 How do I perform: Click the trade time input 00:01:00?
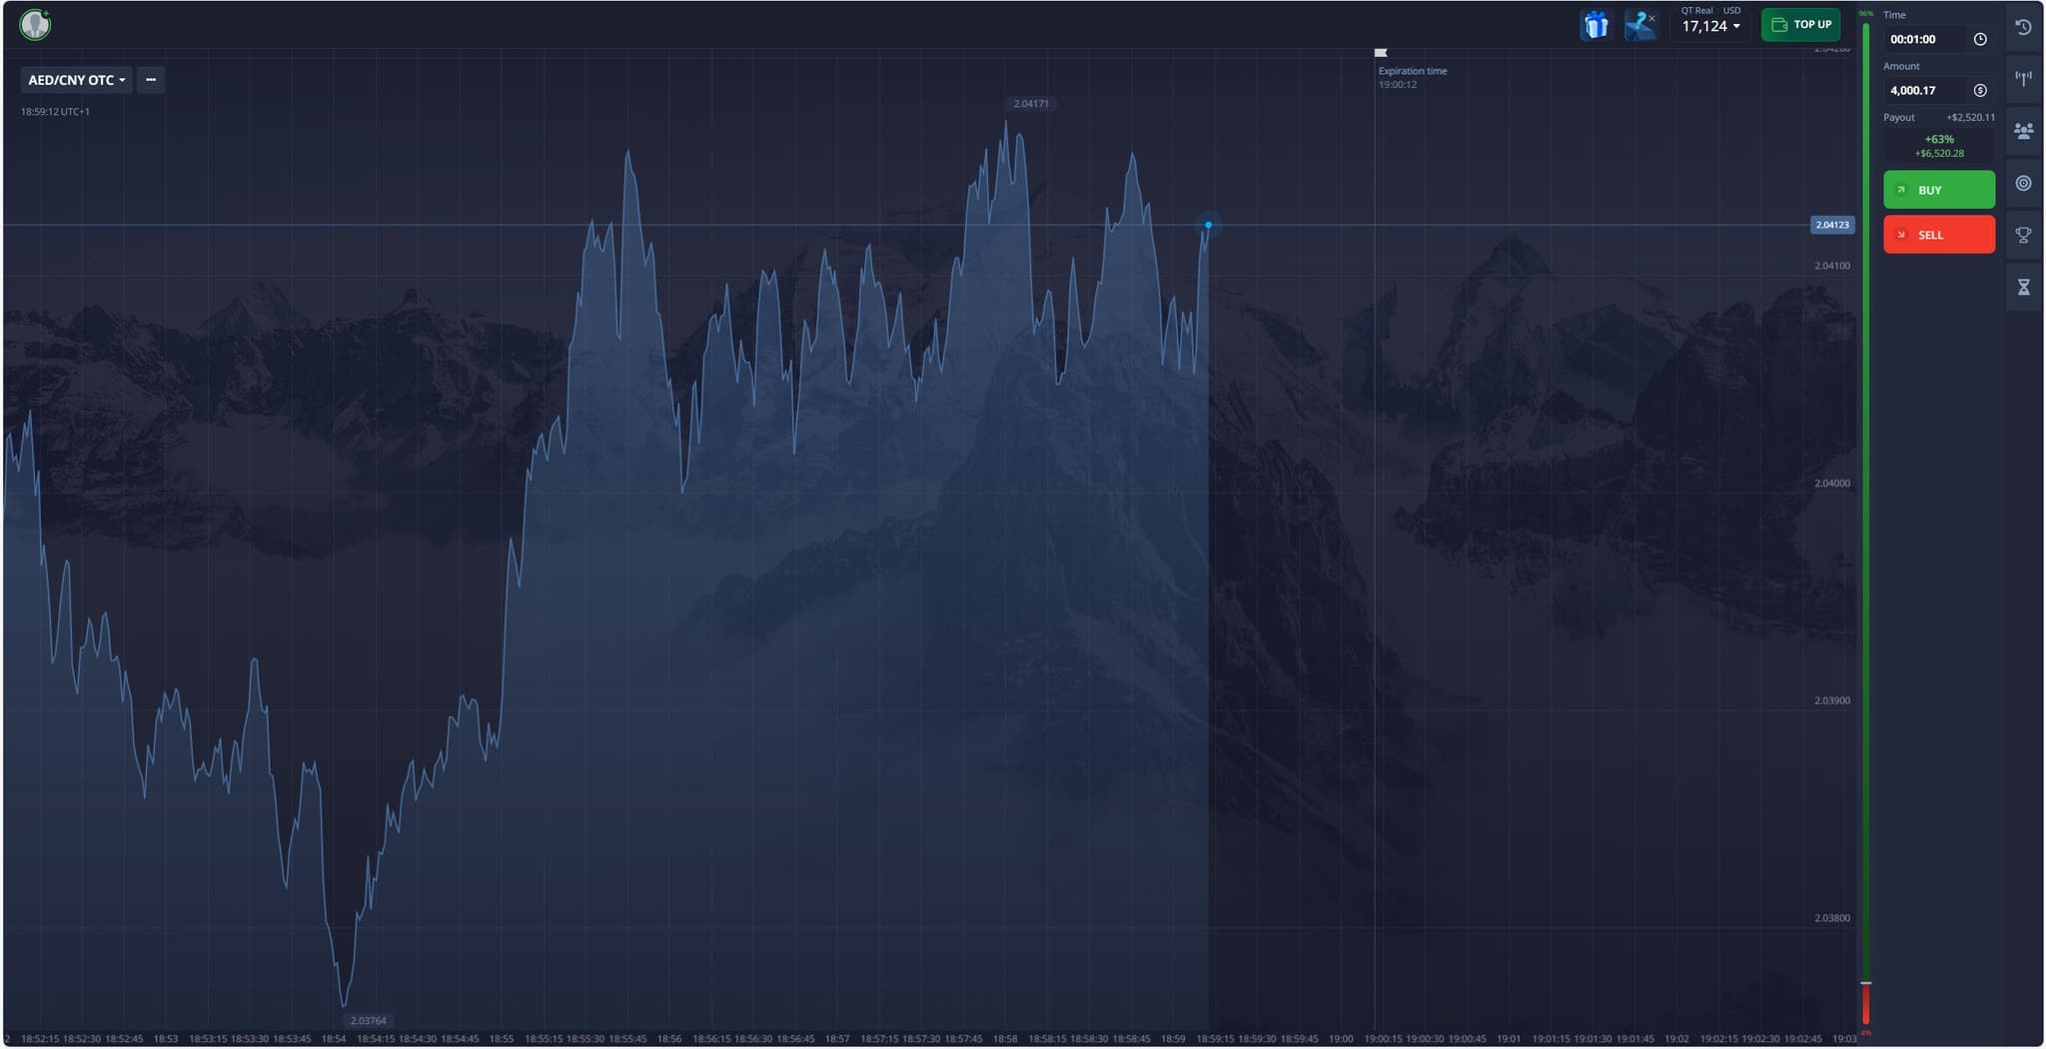pyautogui.click(x=1924, y=39)
